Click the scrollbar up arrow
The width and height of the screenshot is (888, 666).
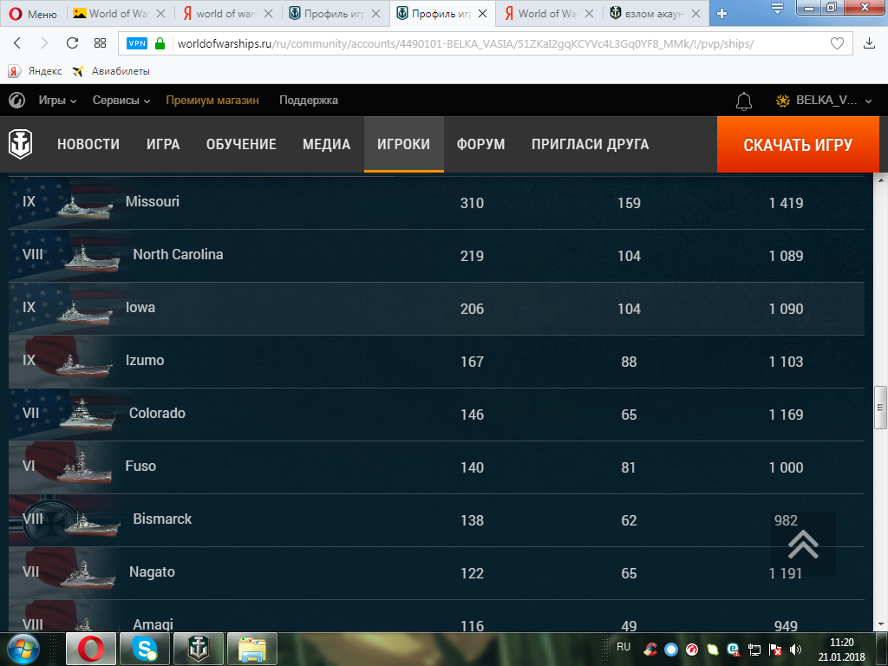[x=880, y=180]
